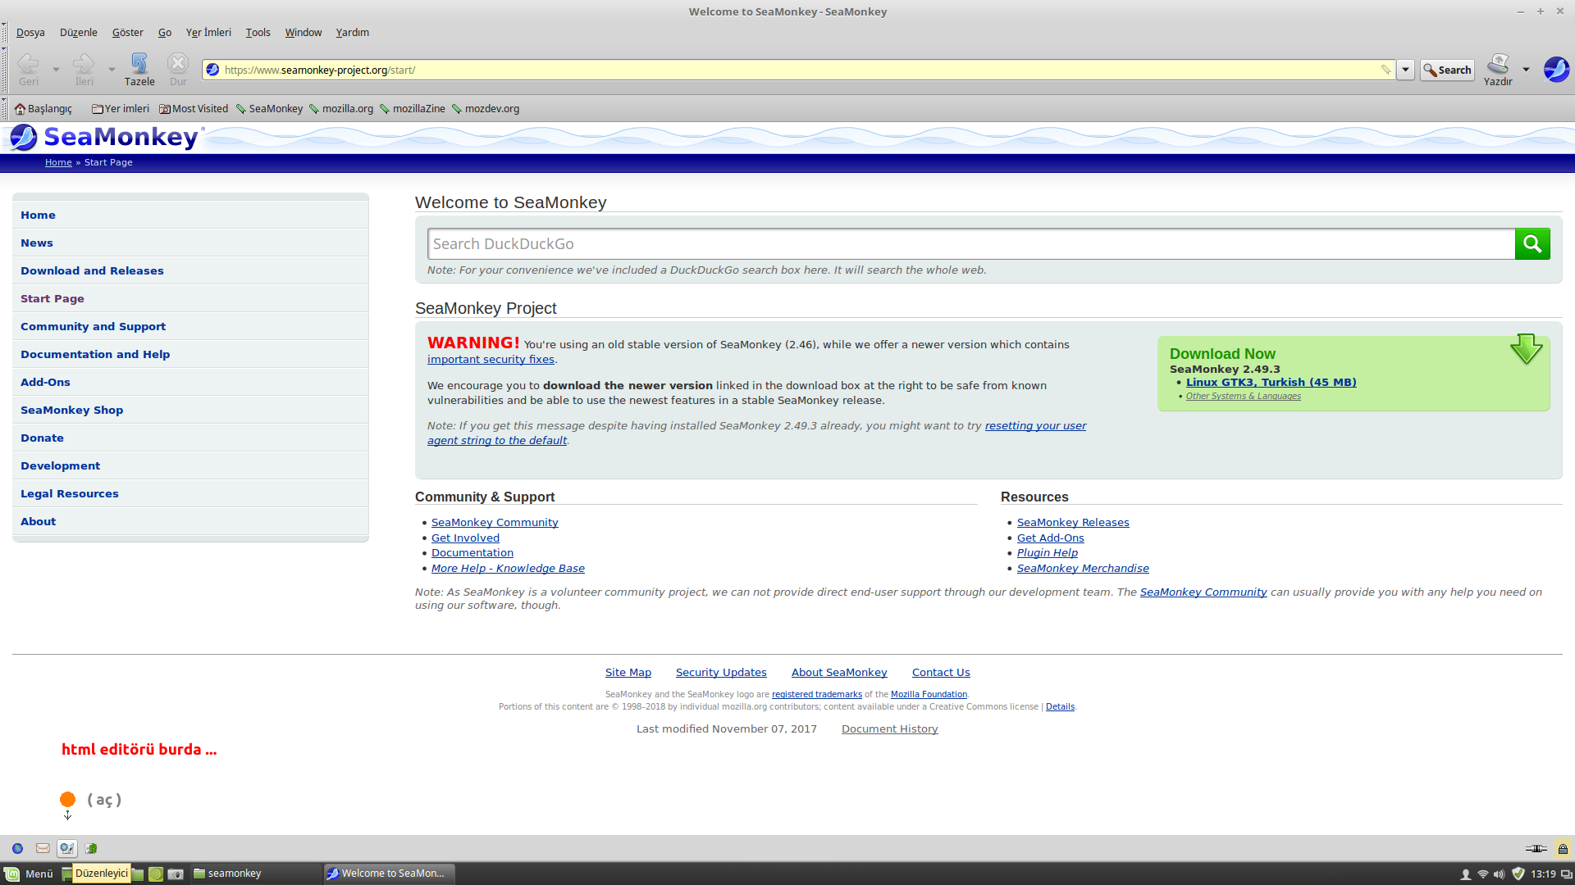Expand the dropdown arrow beside Yazdır
The image size is (1575, 885).
[1526, 70]
